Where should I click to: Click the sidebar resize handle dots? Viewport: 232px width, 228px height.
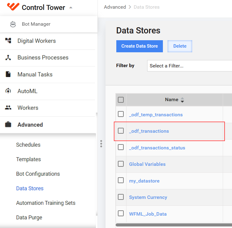(101, 144)
